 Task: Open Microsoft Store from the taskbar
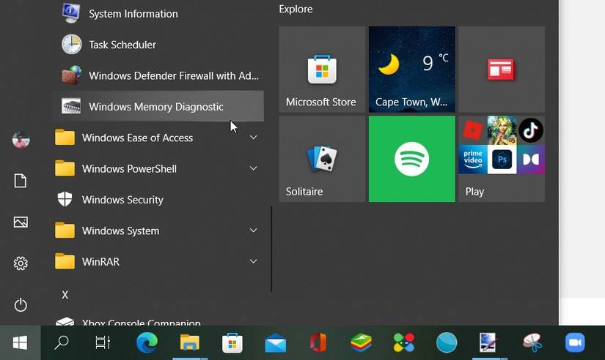(x=232, y=342)
